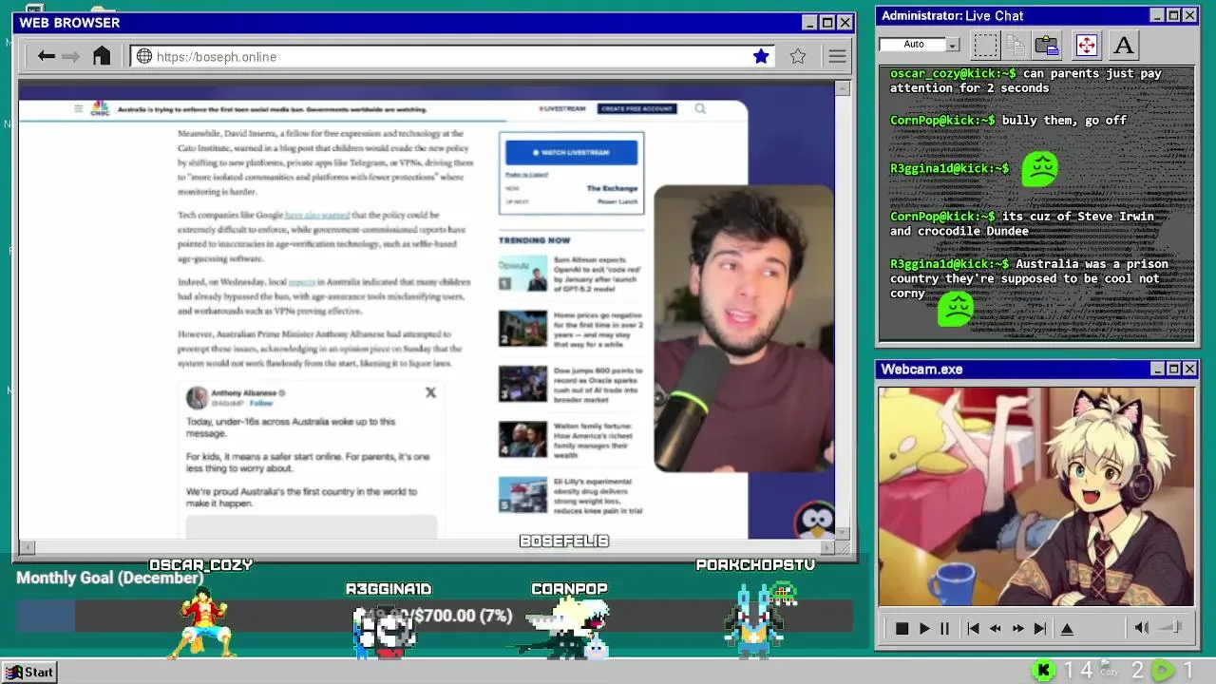Click skip to next track button
The image size is (1216, 684).
click(1040, 628)
